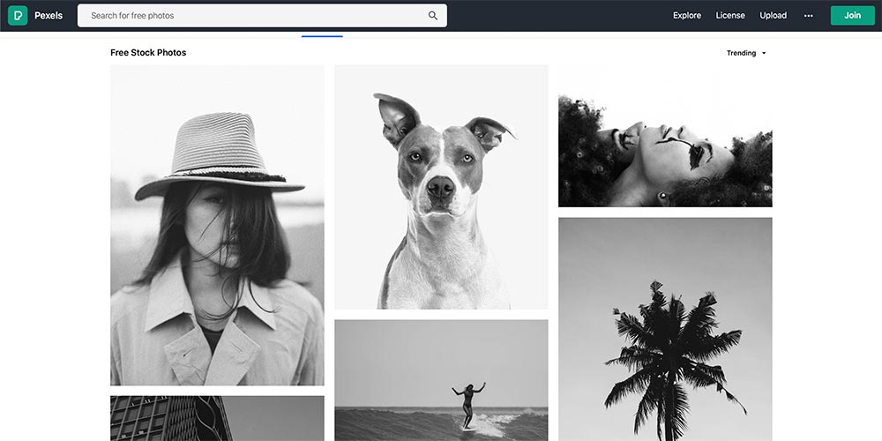The width and height of the screenshot is (882, 441).
Task: Click the magnifying glass search icon
Action: (432, 16)
